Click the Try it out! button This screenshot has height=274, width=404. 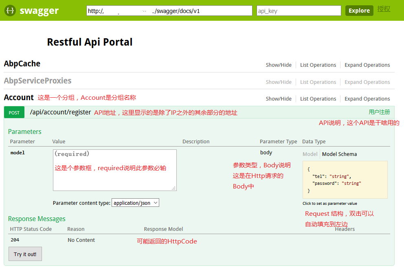25,254
